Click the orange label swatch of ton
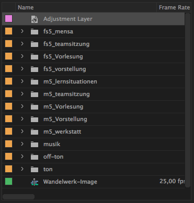 click(x=8, y=169)
